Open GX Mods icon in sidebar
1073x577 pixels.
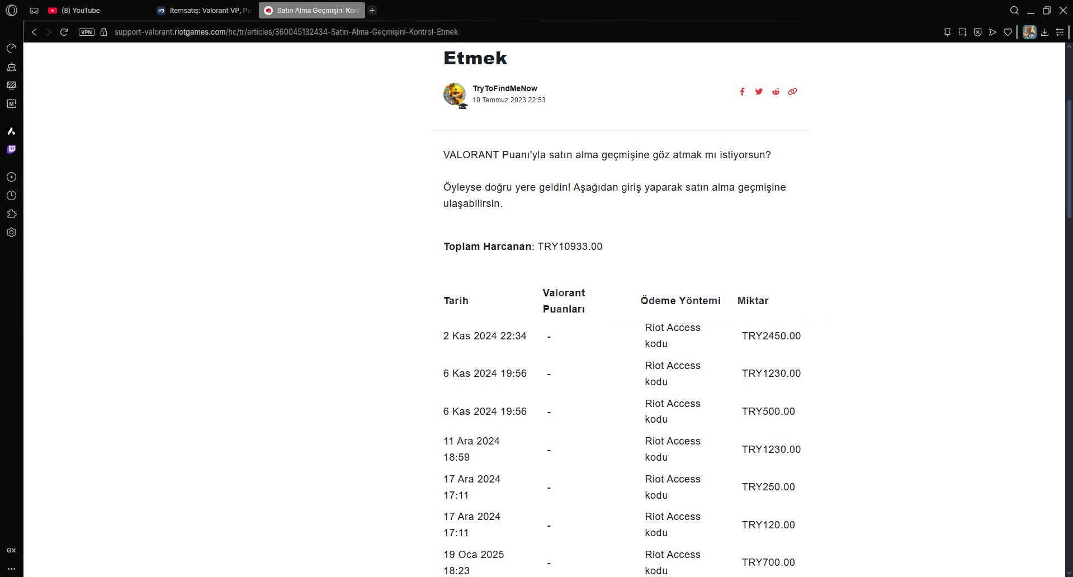[x=11, y=104]
